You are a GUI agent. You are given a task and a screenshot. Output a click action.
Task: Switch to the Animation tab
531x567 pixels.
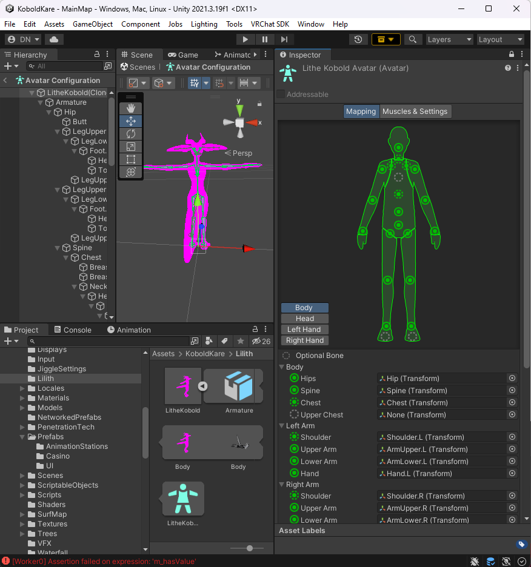[129, 330]
